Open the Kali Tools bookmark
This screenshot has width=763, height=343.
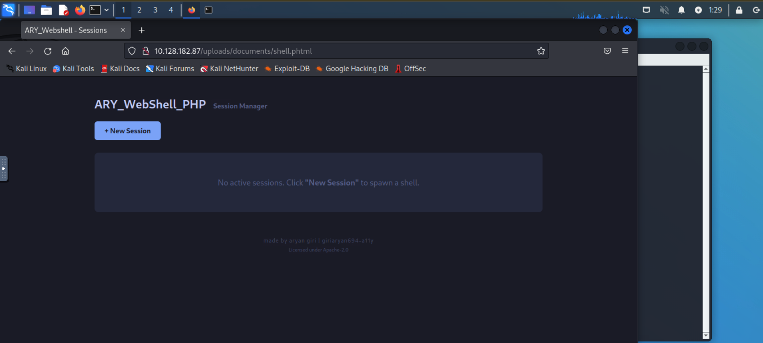click(74, 68)
